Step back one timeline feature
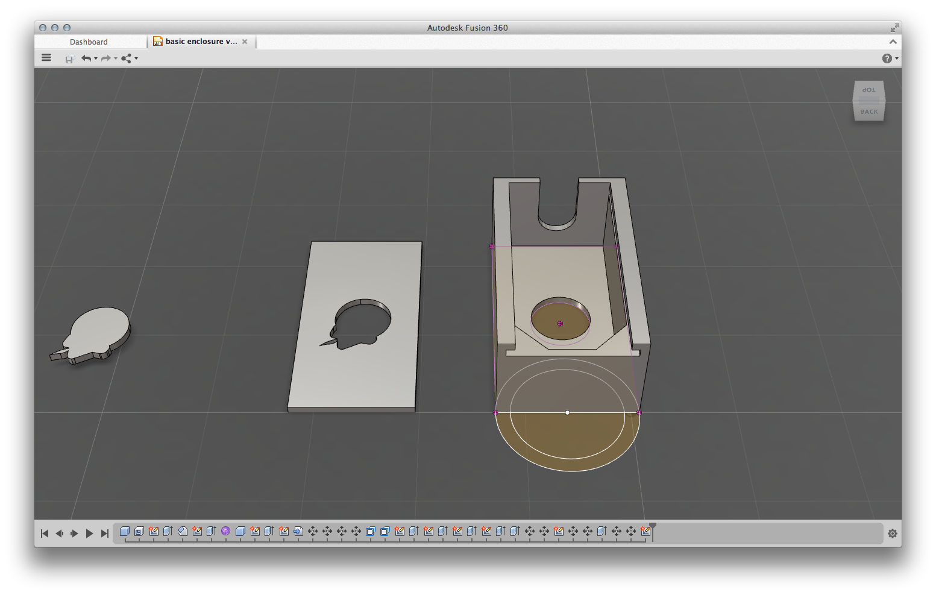 coord(59,534)
